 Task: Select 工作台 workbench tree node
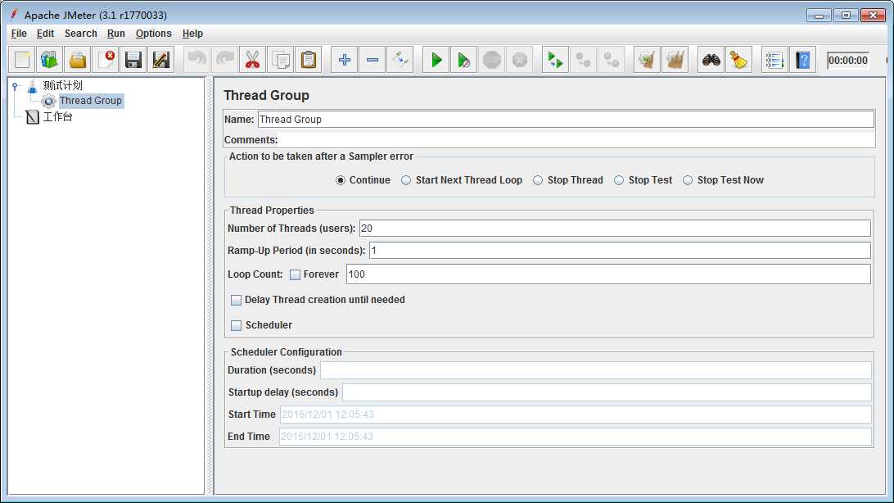57,117
